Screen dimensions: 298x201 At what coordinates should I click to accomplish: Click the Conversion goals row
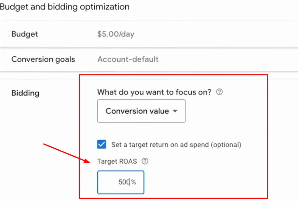click(x=43, y=59)
